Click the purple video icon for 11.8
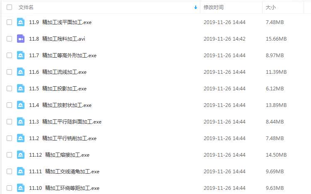Image resolution: width=311 pixels, height=194 pixels. click(x=21, y=39)
